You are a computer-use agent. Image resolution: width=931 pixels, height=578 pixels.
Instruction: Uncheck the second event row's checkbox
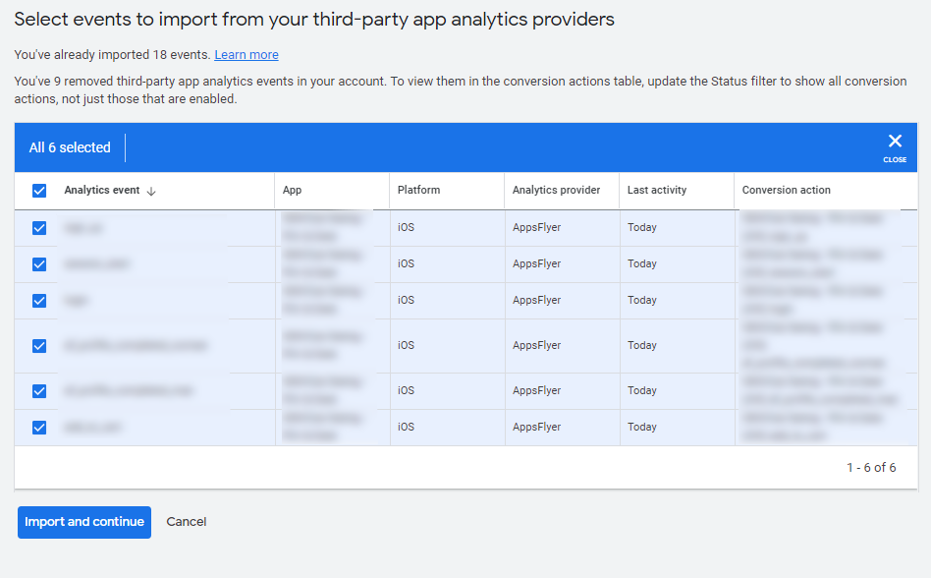point(39,264)
